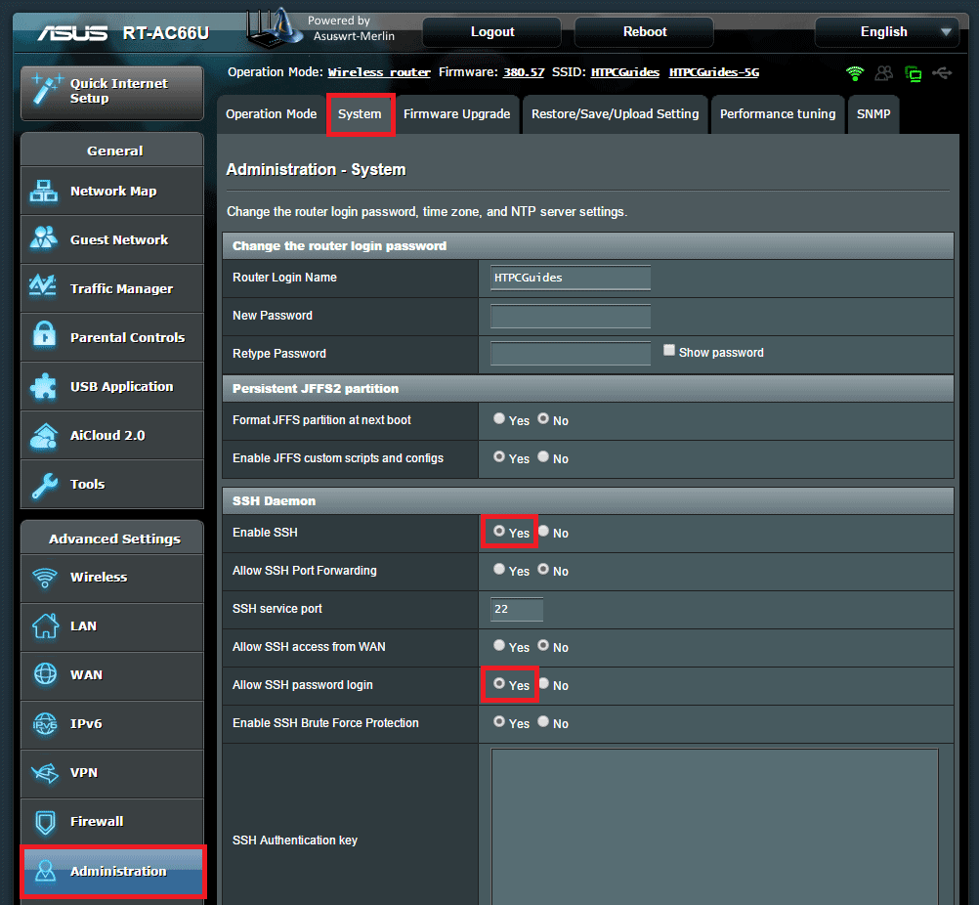Open the Firewall shield icon
Image resolution: width=979 pixels, height=905 pixels.
[x=44, y=821]
